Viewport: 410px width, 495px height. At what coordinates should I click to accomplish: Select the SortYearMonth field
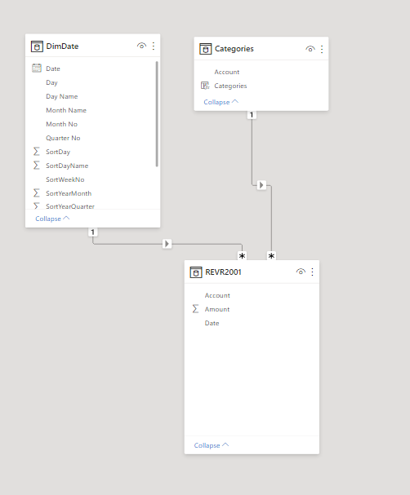point(69,193)
